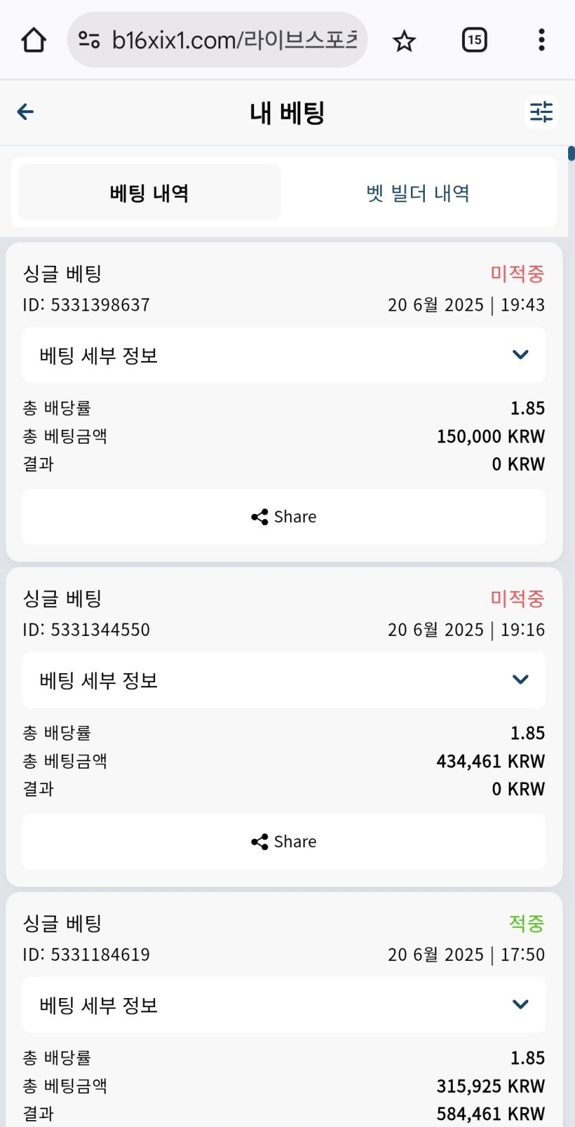Open the tab switcher showing 15 tabs

pyautogui.click(x=474, y=40)
